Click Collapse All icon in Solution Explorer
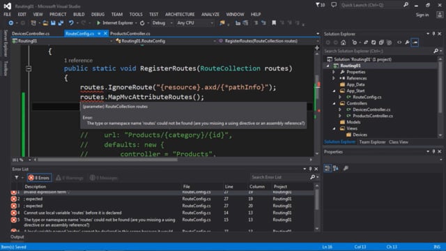The width and height of the screenshot is (446, 251). pos(381,43)
